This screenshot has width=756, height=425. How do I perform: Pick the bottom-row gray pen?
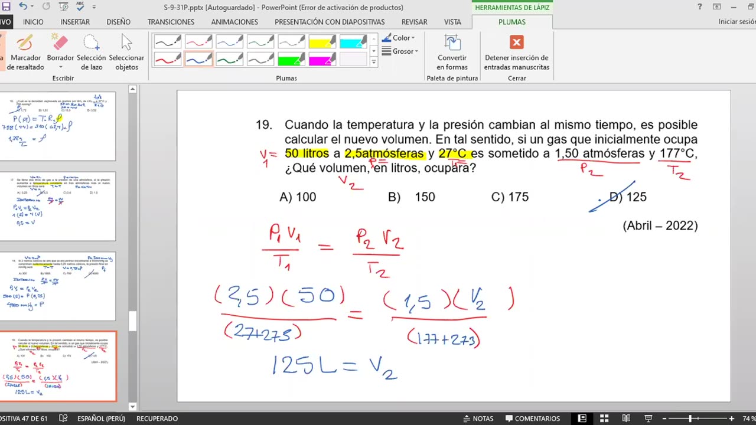260,59
